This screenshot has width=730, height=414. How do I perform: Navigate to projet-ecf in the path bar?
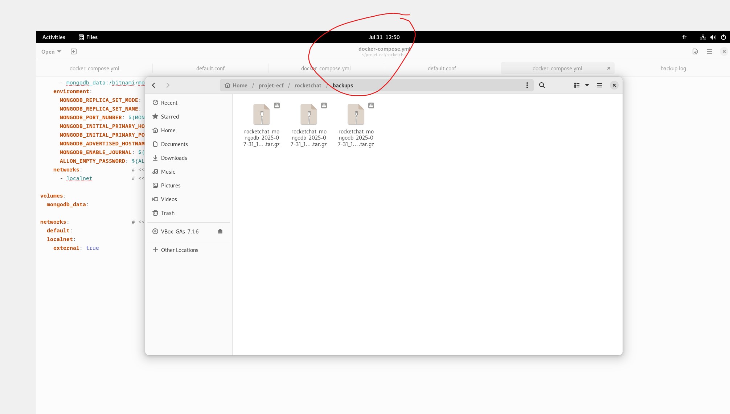click(x=271, y=86)
